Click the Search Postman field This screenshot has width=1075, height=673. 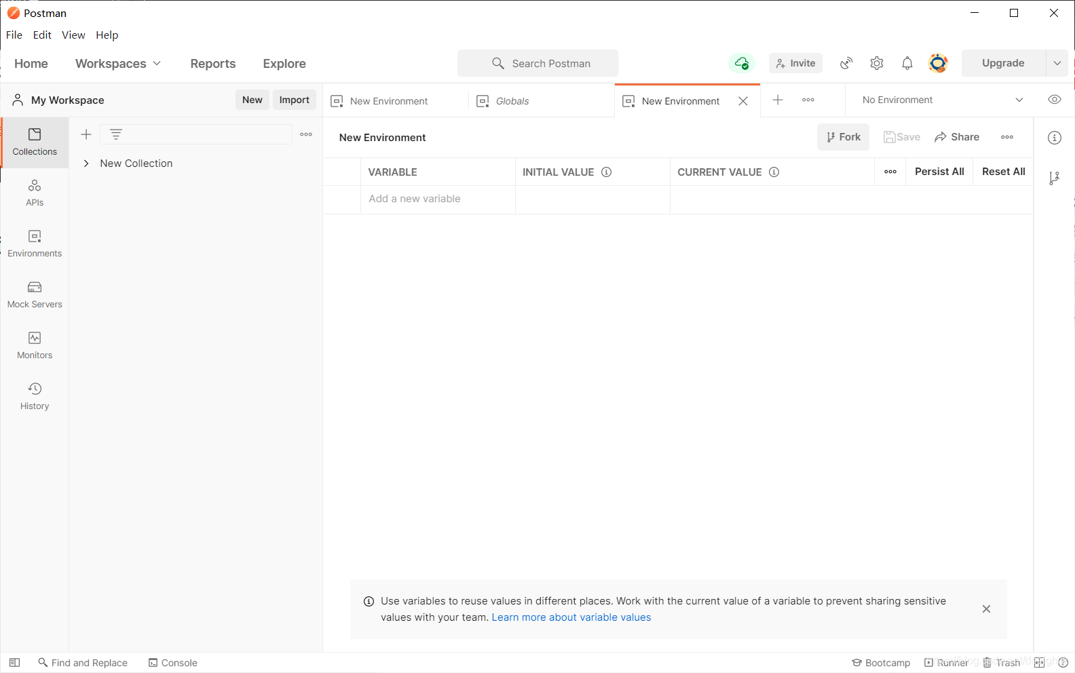click(537, 63)
